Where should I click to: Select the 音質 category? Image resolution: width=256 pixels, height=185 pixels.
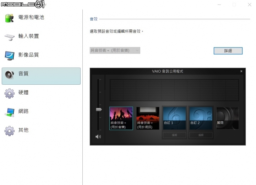[x=41, y=76]
